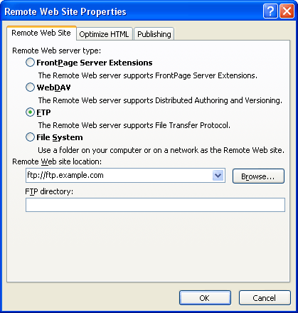298x313 pixels.
Task: Click the FrontPage Server Extensions label text
Action: pyautogui.click(x=95, y=63)
